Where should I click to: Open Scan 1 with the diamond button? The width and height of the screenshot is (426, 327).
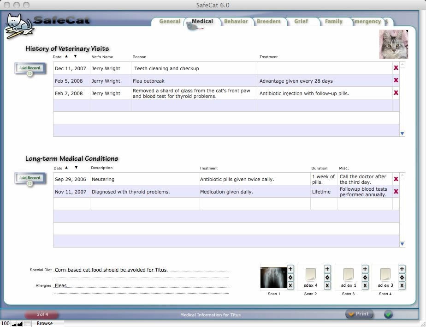click(290, 278)
